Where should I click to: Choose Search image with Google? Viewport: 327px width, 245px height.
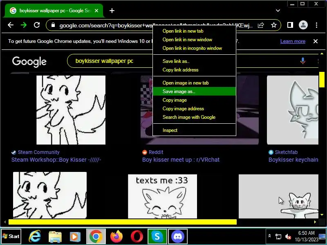[x=194, y=117]
